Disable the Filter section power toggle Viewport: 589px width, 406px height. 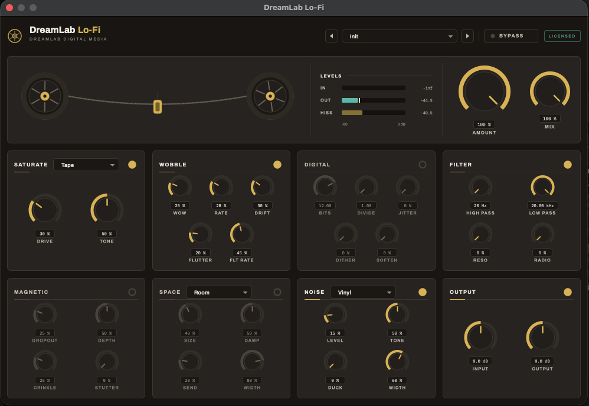568,165
